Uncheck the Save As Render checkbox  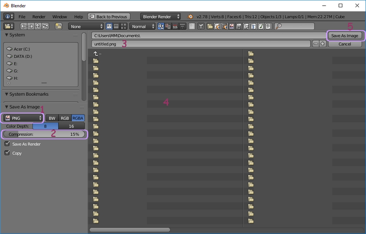pyautogui.click(x=7, y=144)
